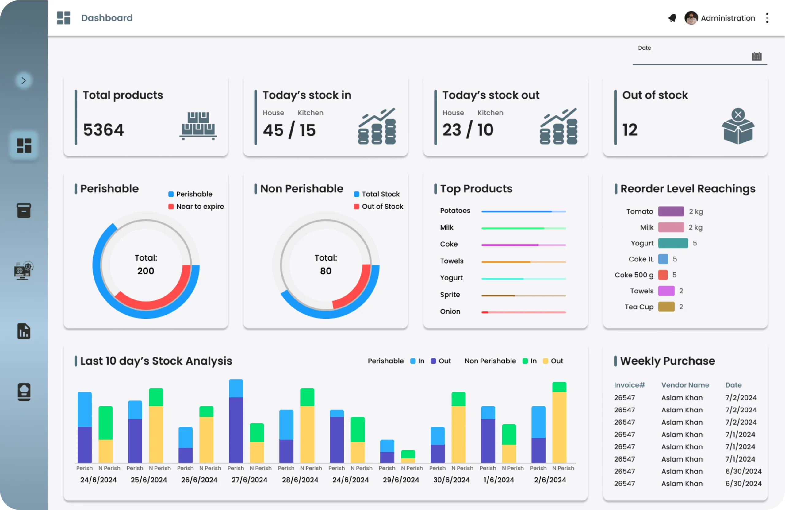Click the Vendor Name column header
This screenshot has width=785, height=510.
(x=685, y=385)
